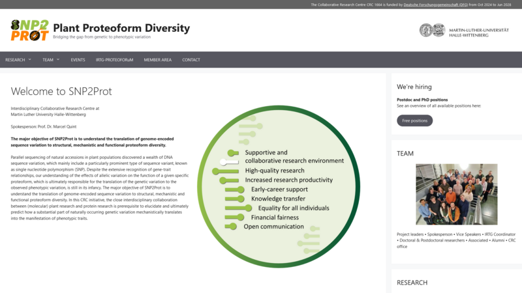
Task: Open the IRTG Coordinator link
Action: 505,234
